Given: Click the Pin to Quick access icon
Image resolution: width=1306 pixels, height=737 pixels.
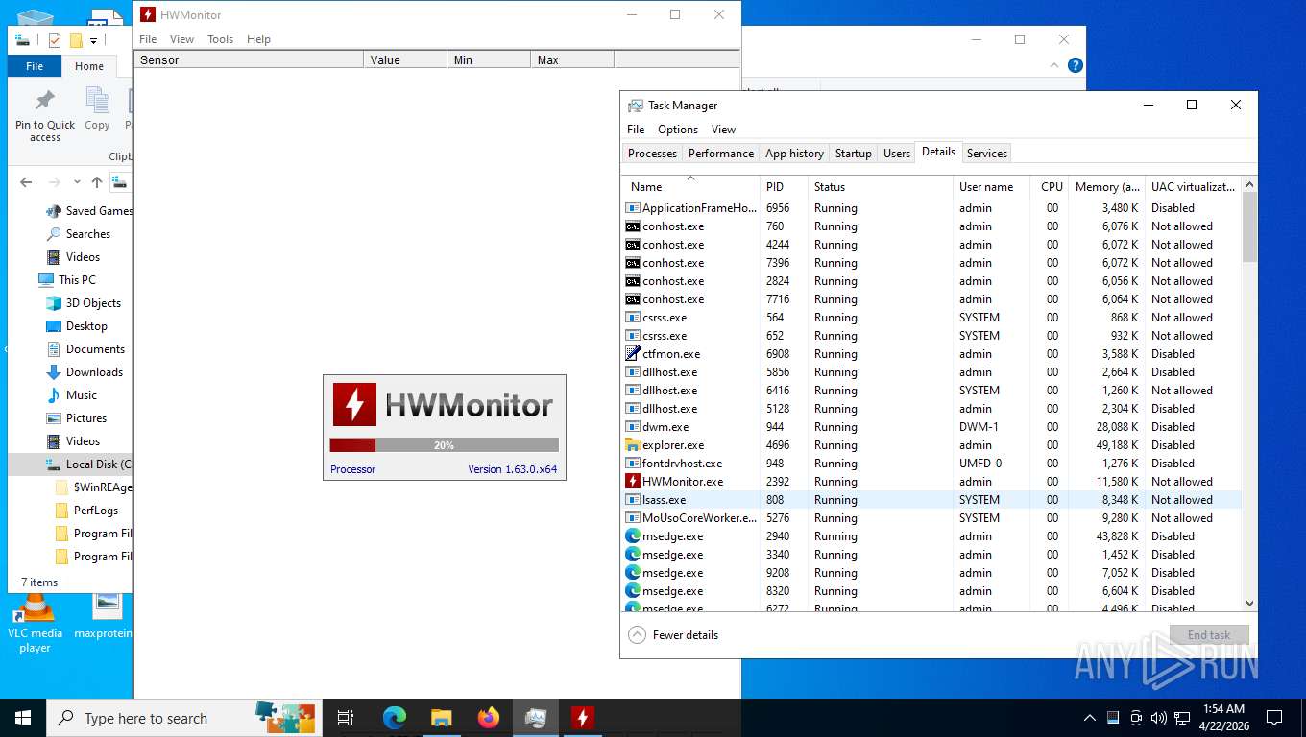Looking at the screenshot, I should click(45, 101).
